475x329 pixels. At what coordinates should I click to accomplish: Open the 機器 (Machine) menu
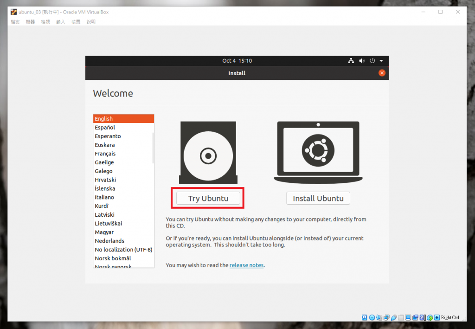click(30, 22)
